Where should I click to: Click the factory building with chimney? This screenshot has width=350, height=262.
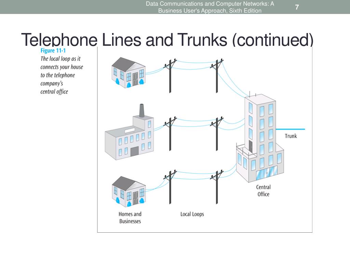point(130,132)
